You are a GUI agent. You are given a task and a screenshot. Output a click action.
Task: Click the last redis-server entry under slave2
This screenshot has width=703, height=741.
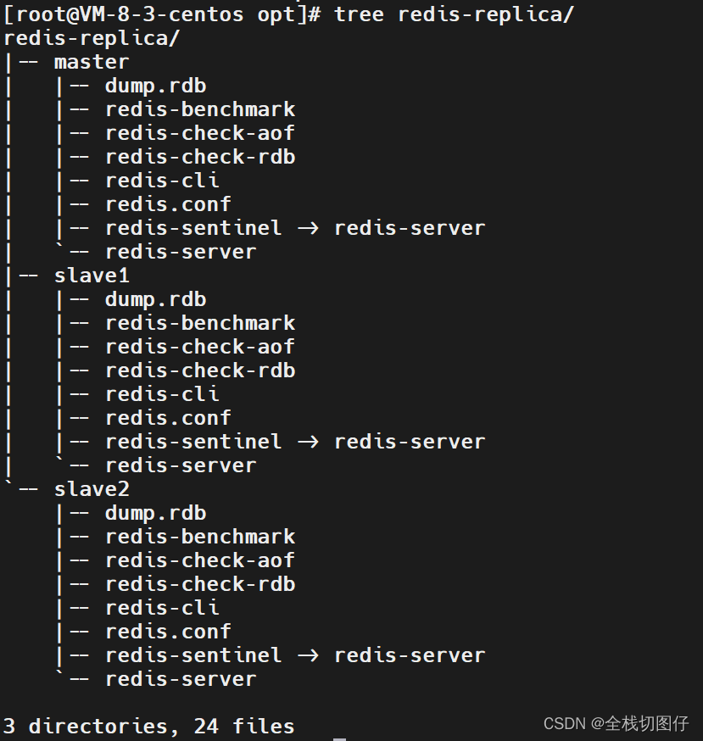(181, 680)
